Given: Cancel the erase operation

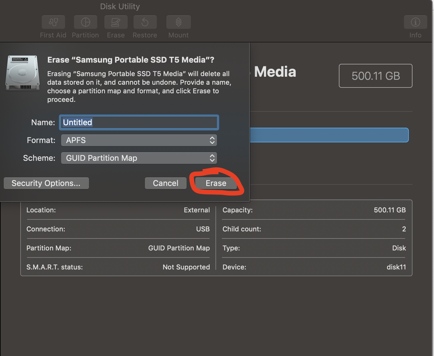Looking at the screenshot, I should [x=165, y=183].
